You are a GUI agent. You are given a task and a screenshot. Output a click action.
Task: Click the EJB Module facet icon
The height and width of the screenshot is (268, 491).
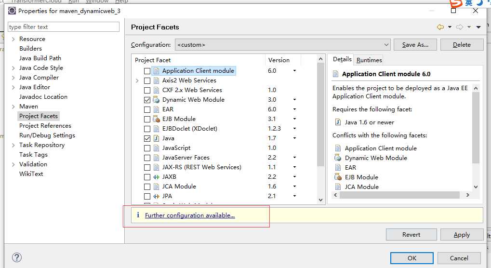pos(156,119)
